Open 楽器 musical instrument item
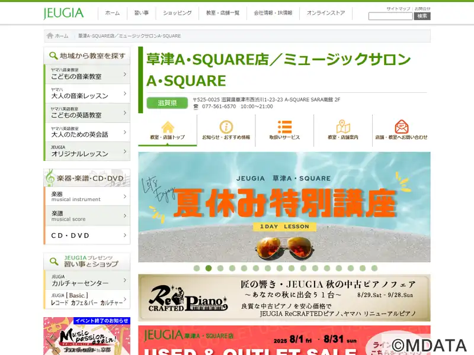 pyautogui.click(x=87, y=196)
